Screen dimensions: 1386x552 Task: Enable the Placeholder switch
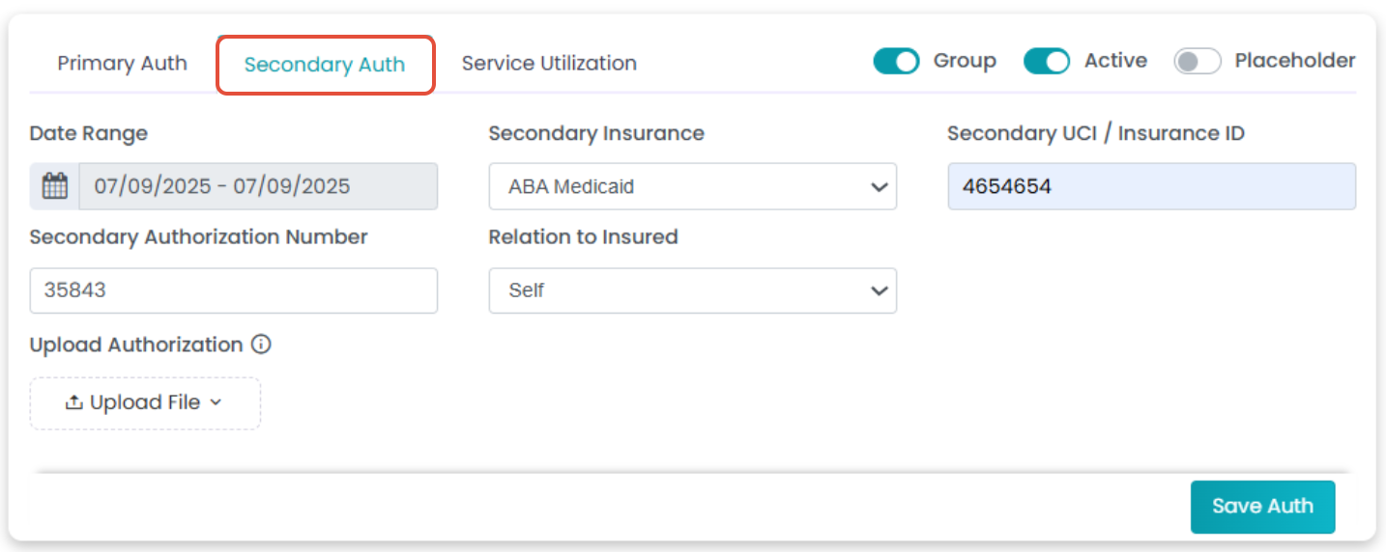click(x=1198, y=62)
